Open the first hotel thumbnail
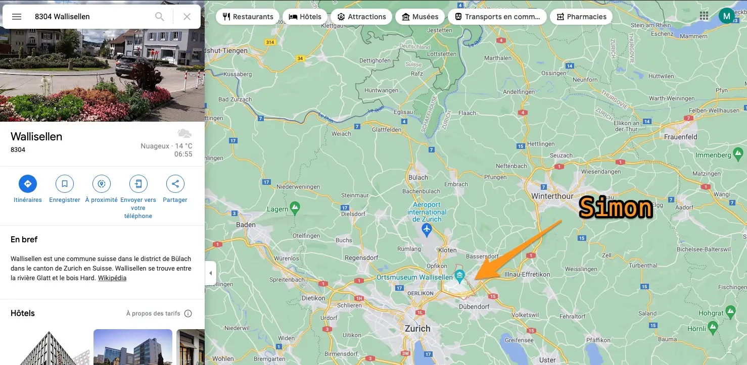The width and height of the screenshot is (747, 365). tap(50, 347)
